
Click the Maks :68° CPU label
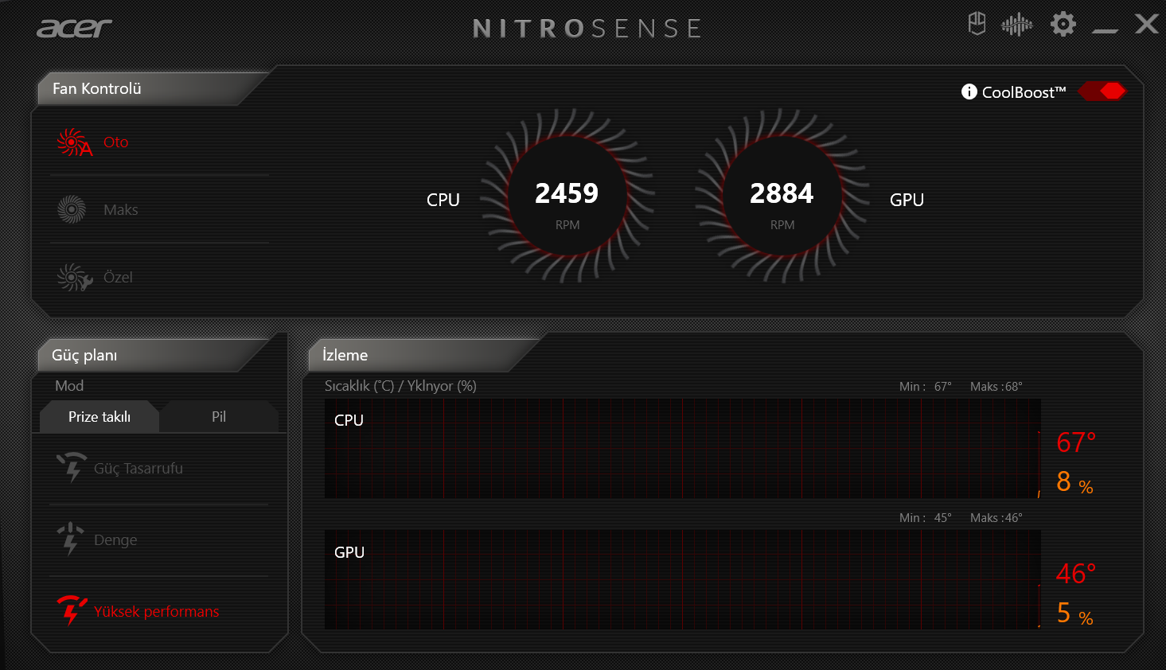pyautogui.click(x=996, y=387)
